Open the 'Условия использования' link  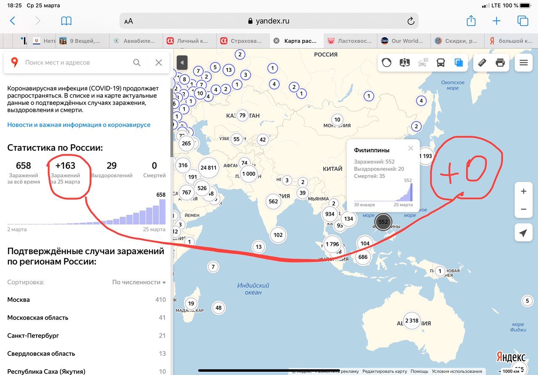(x=457, y=371)
